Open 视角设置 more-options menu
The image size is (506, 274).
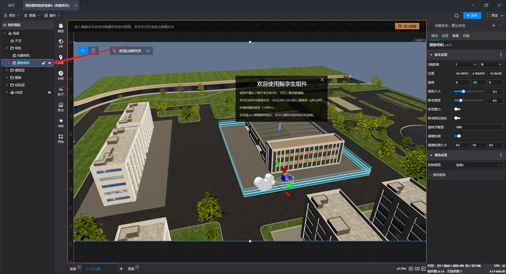[501, 155]
